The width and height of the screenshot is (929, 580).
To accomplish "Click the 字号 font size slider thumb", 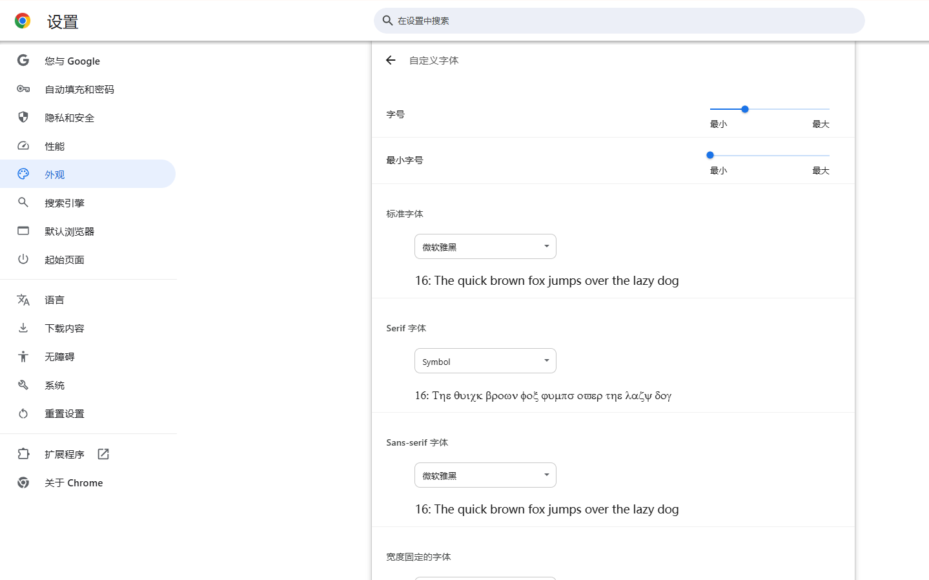I will coord(745,109).
